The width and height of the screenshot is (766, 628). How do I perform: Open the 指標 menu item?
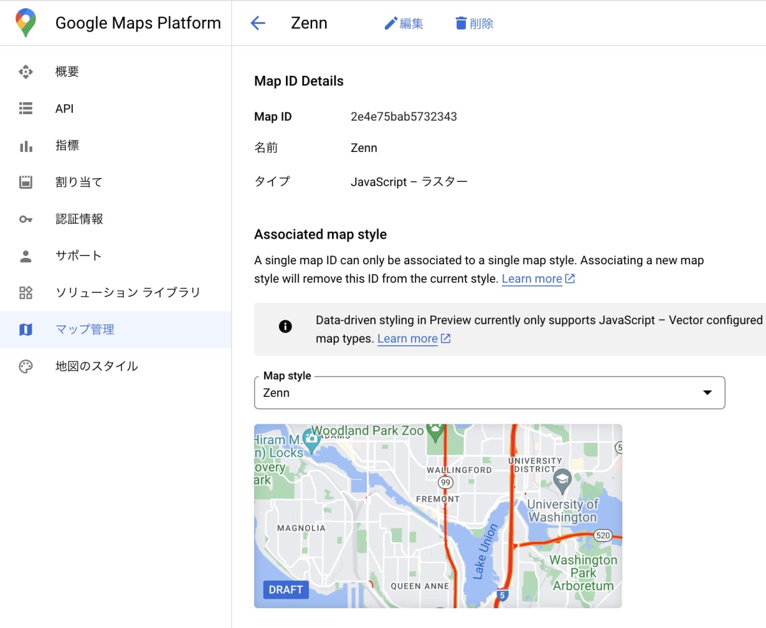(x=116, y=146)
